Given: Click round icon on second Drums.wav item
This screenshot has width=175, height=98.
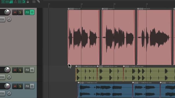Looking at the screenshot, I should (x=98, y=66).
